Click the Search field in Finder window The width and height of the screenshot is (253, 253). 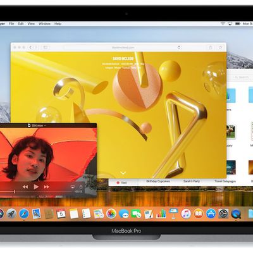tap(244, 77)
